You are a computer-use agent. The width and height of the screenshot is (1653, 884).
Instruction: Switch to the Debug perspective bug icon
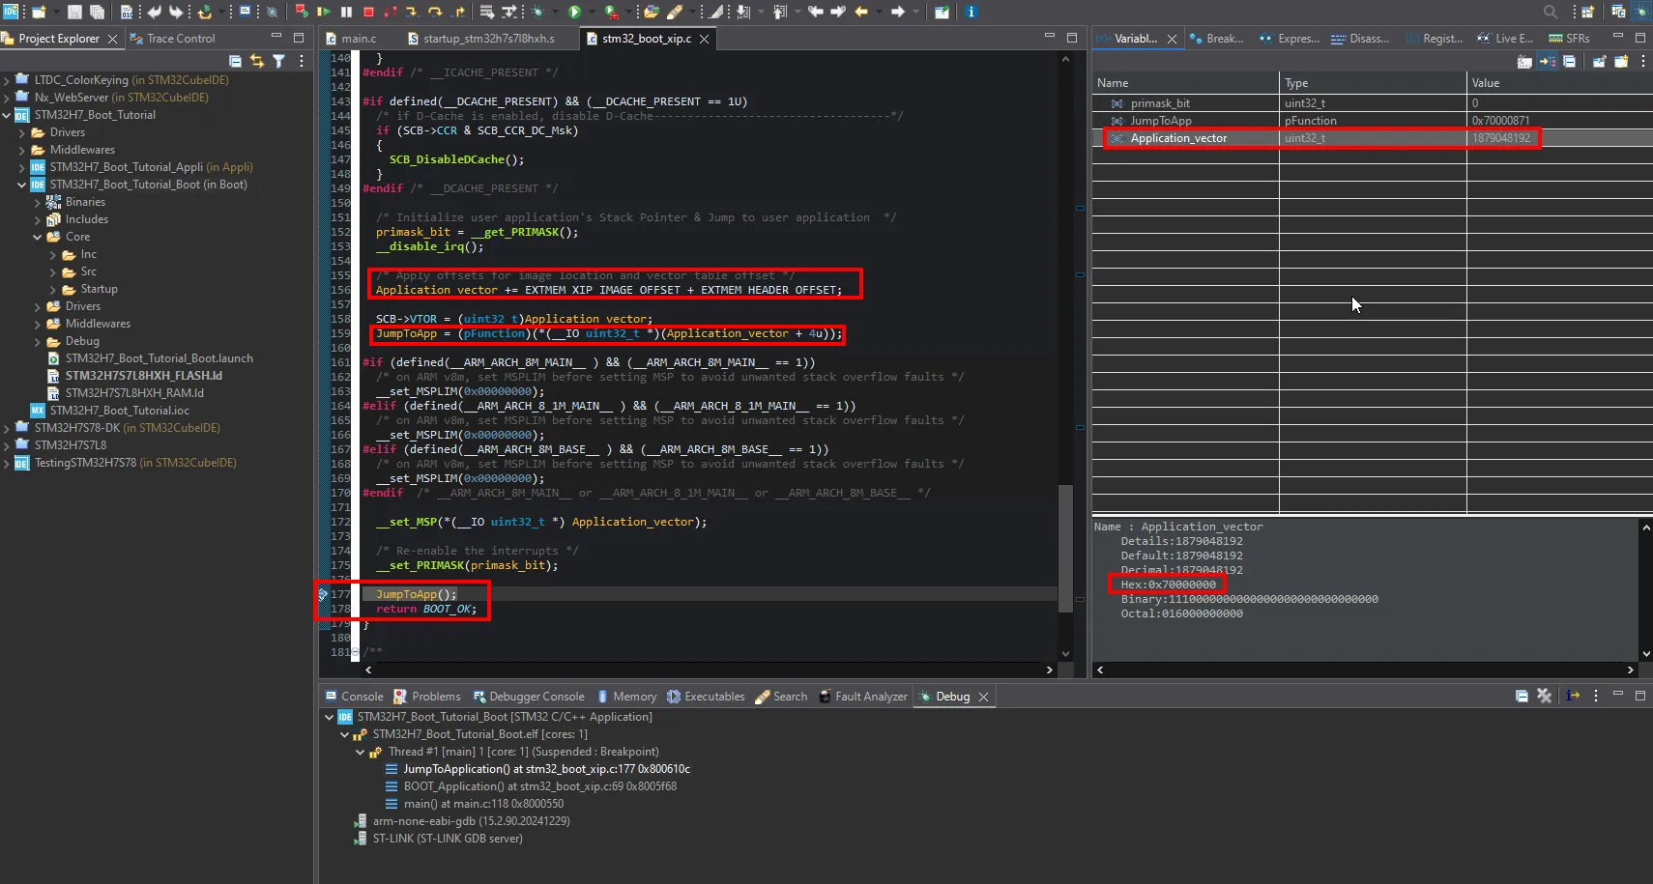point(1641,12)
